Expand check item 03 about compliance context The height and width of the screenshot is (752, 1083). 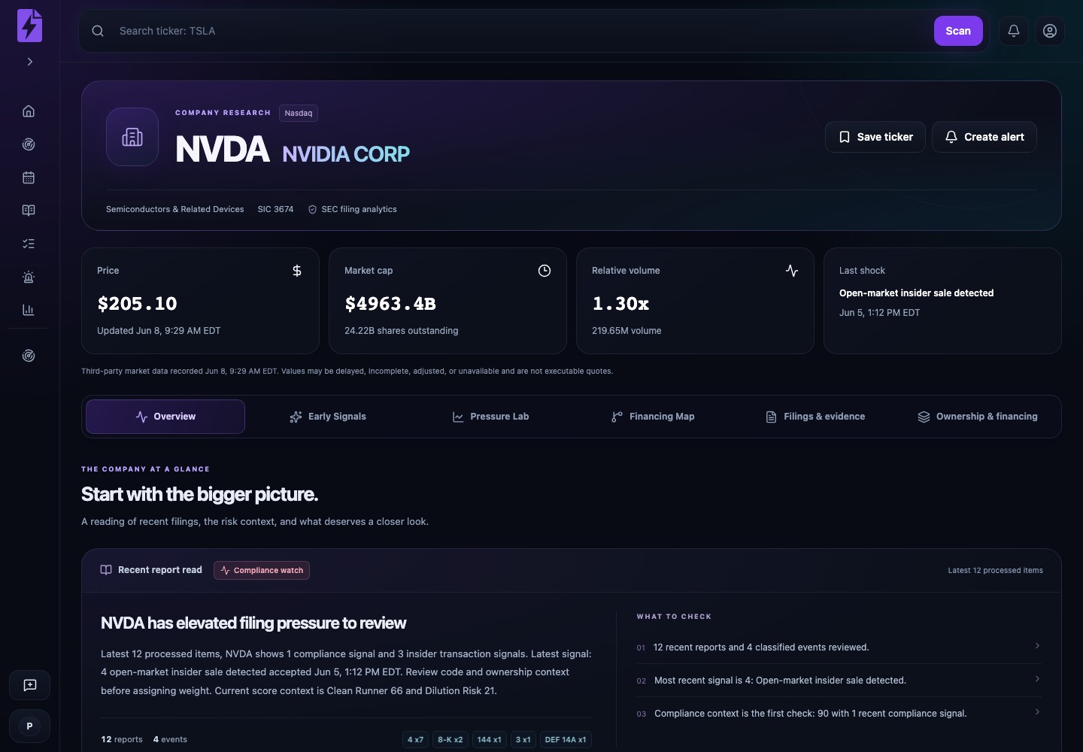[x=839, y=714]
